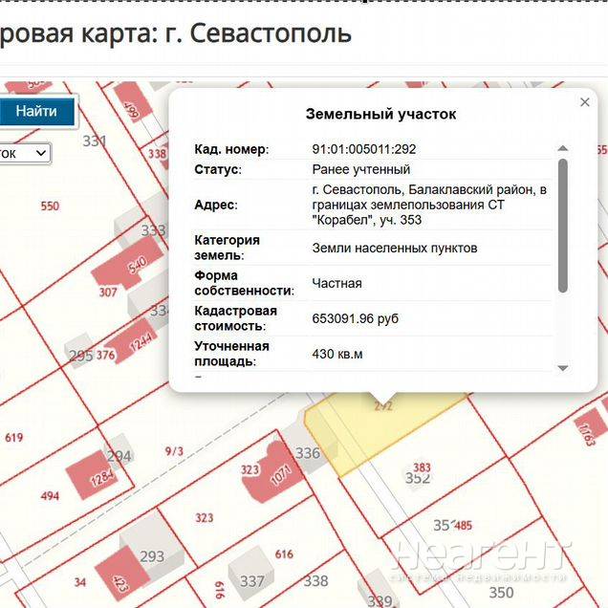Select the map parcel numbered 550
This screenshot has height=608, width=608.
point(50,206)
